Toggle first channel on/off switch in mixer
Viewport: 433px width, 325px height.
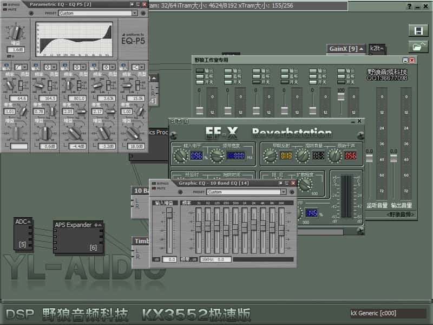pos(200,82)
